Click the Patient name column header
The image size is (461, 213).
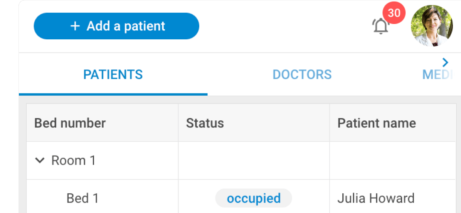(x=393, y=123)
